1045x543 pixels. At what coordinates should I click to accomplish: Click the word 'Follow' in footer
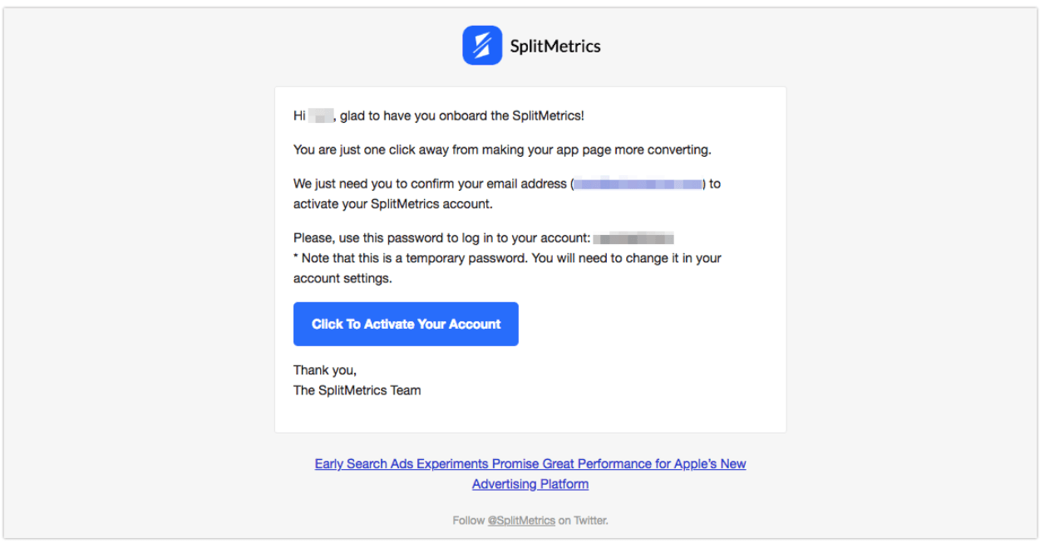click(468, 521)
